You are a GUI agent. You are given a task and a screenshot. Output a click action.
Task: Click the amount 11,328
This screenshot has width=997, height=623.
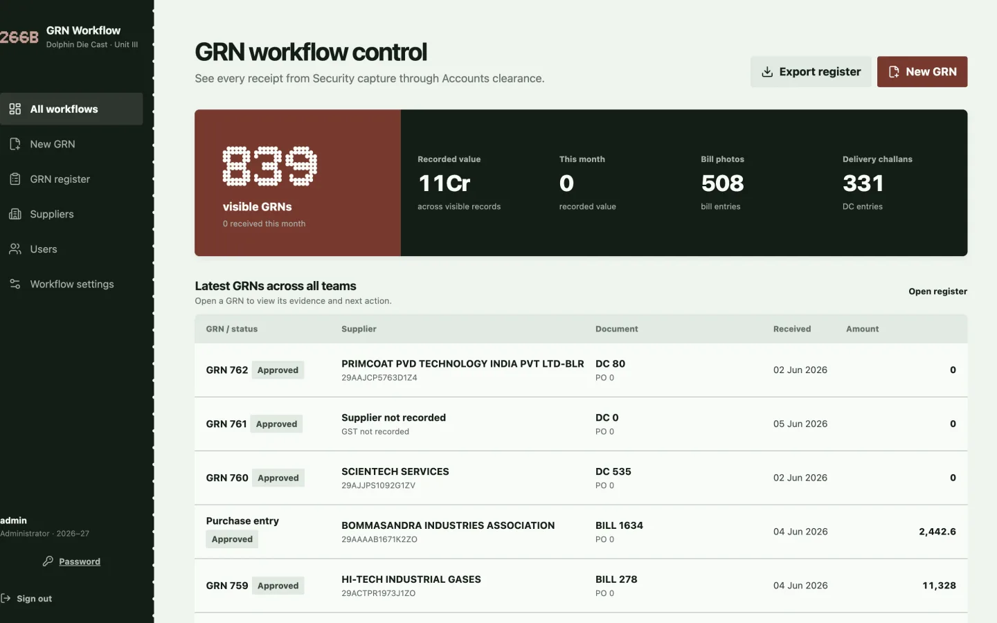939,586
